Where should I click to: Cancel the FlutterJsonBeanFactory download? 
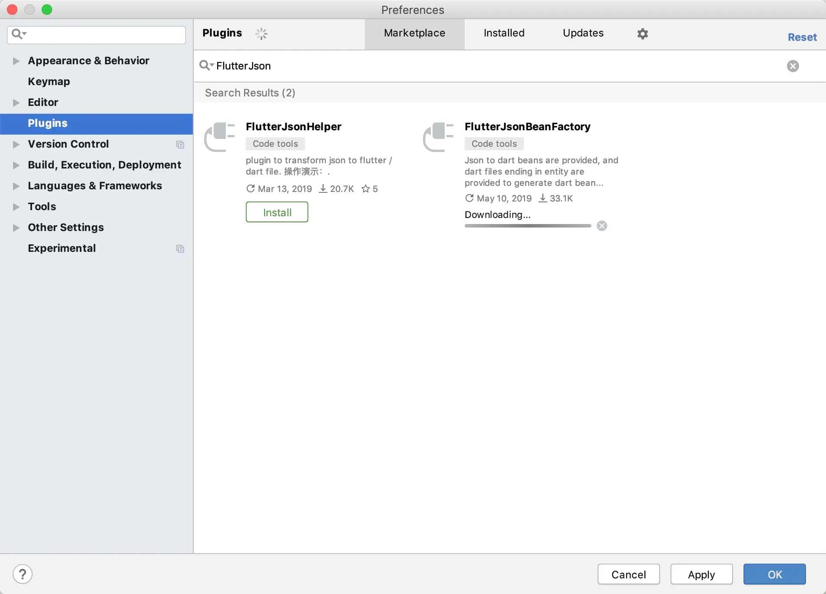pyautogui.click(x=601, y=226)
